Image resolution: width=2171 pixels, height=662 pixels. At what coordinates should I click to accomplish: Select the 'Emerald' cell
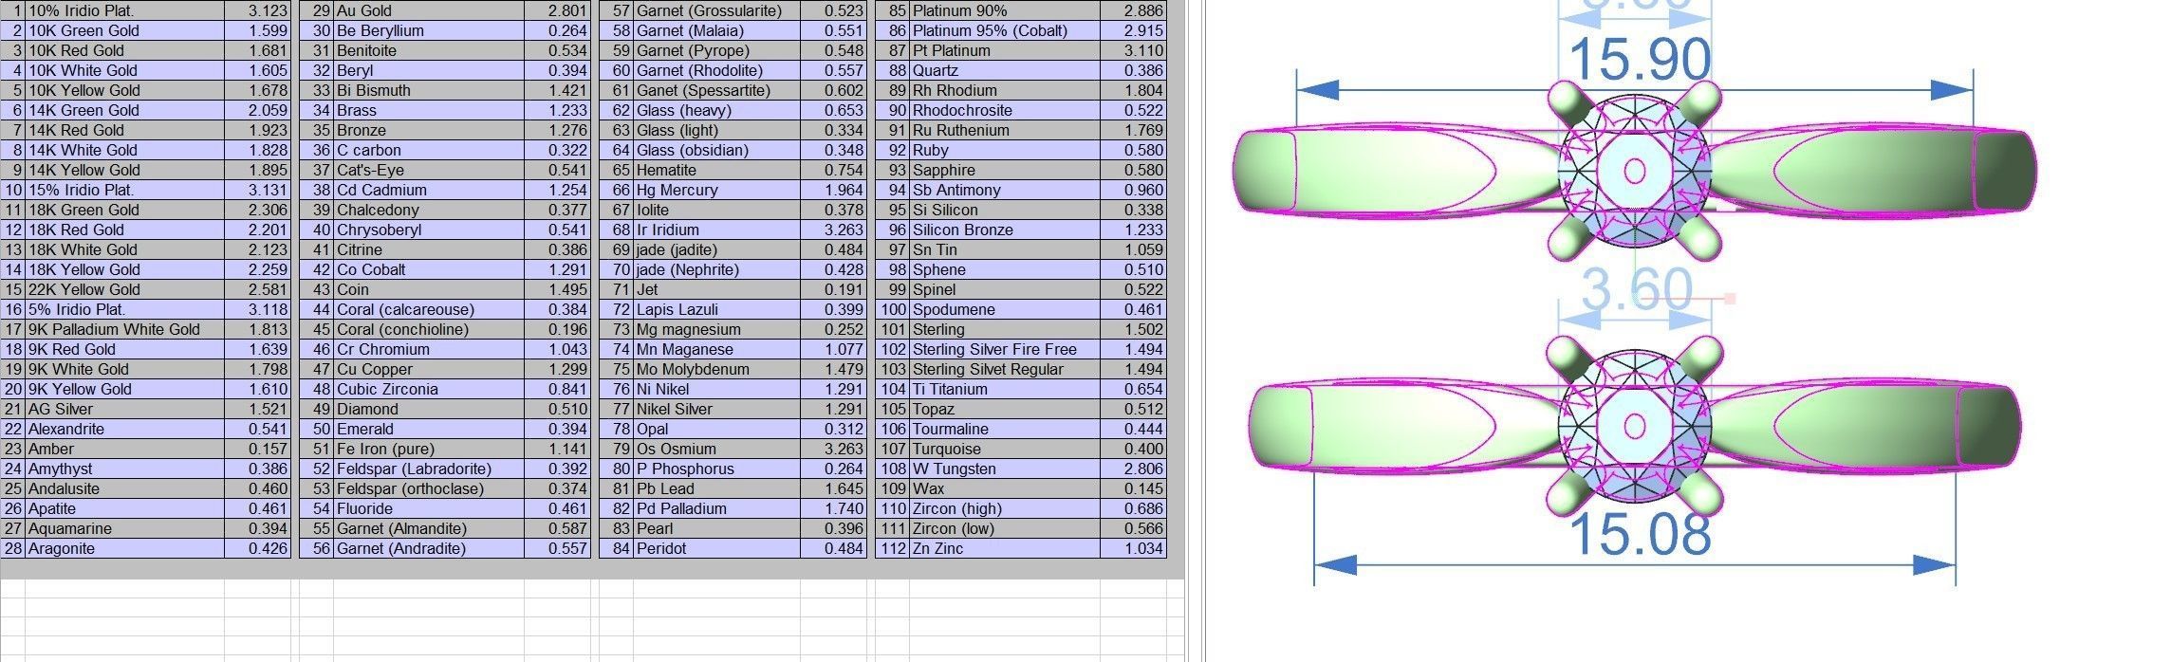(429, 429)
